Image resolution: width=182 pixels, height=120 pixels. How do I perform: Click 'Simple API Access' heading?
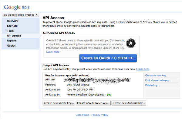(56, 65)
